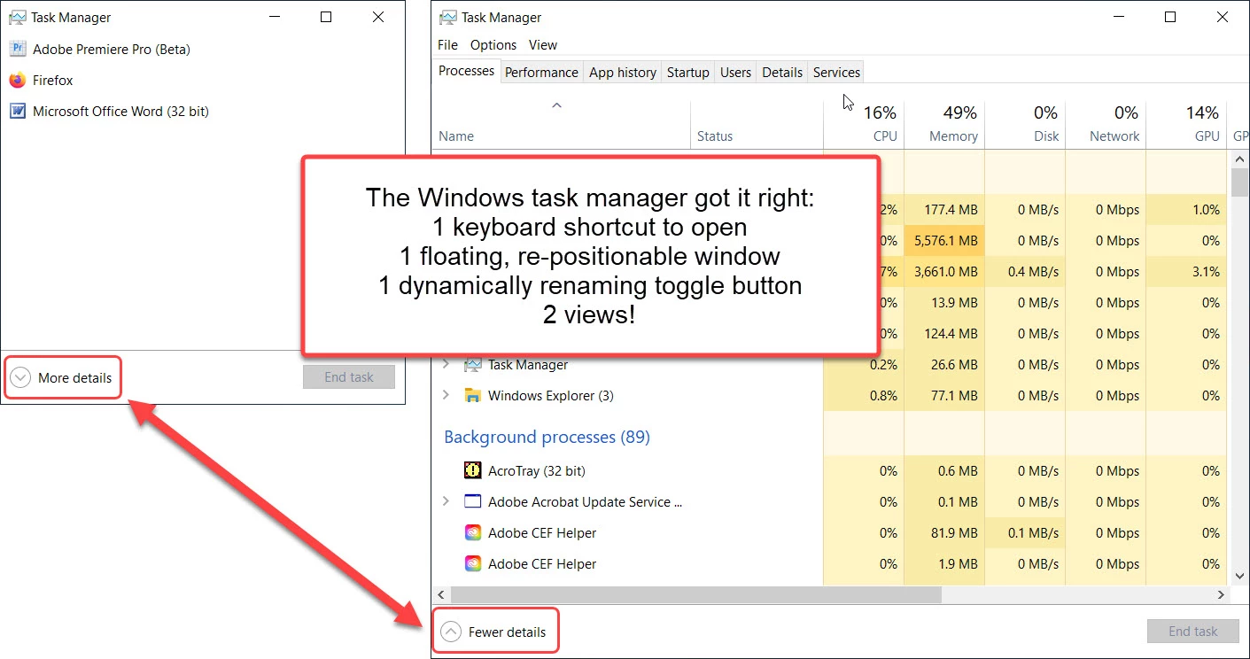Screen dimensions: 1250x659
Task: Click the vertical scrollbar down arrow
Action: pyautogui.click(x=1239, y=578)
